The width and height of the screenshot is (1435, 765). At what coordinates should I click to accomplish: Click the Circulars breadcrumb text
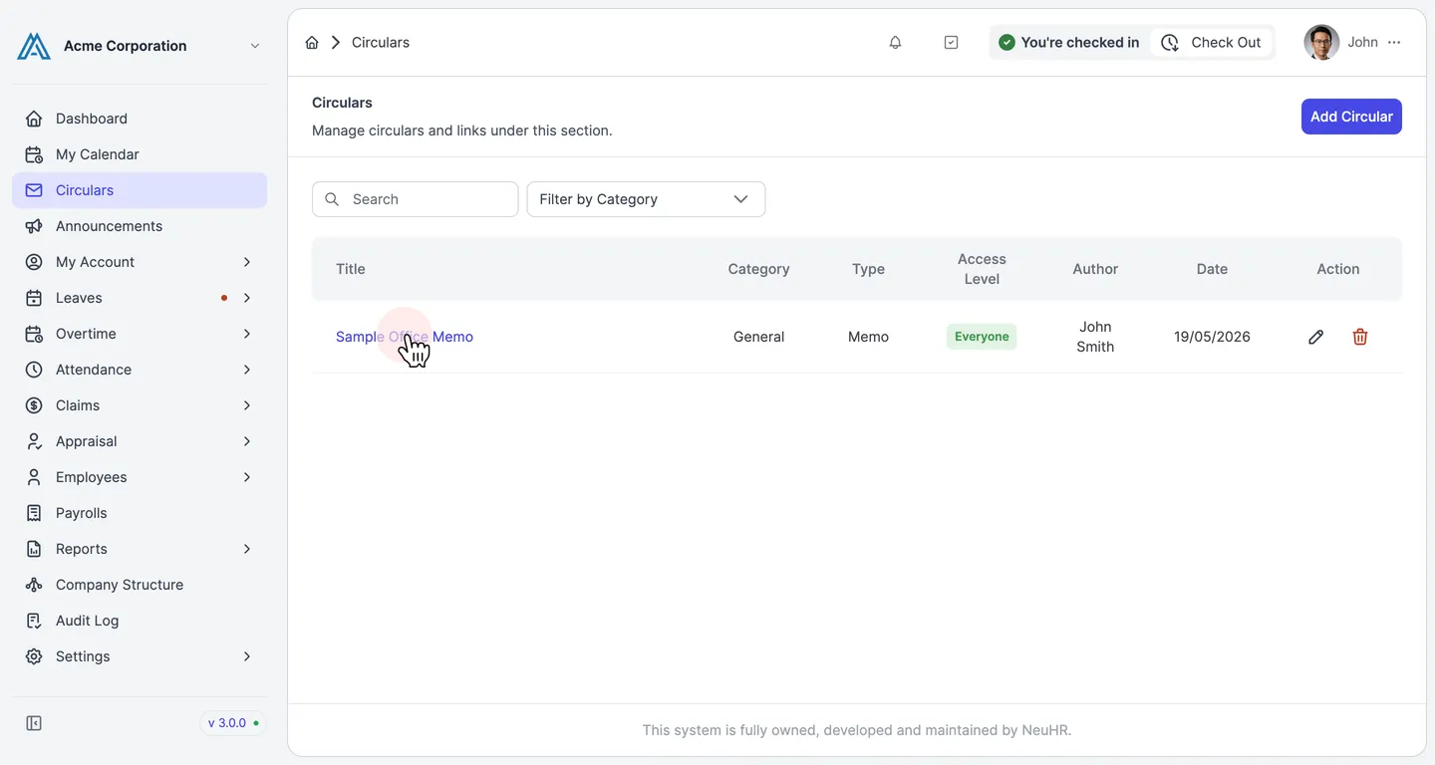coord(381,43)
